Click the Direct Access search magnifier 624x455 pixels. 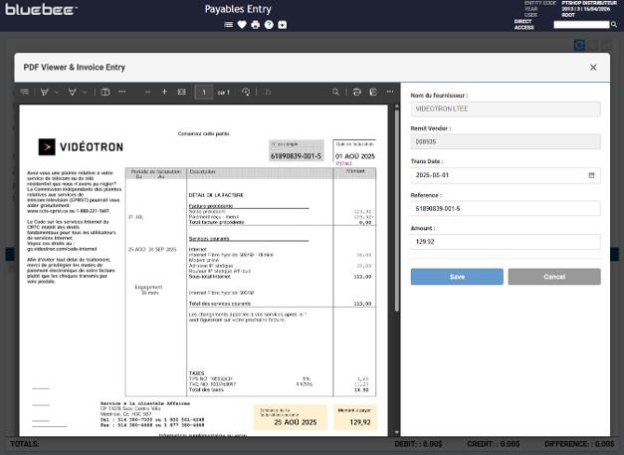point(614,25)
